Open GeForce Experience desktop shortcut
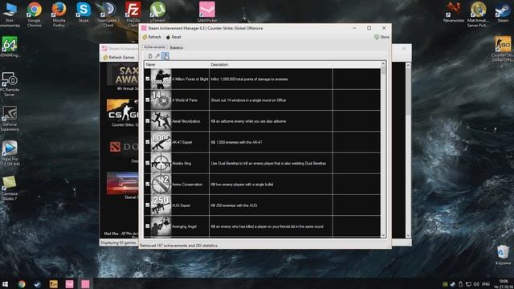The height and width of the screenshot is (289, 514). (10, 119)
